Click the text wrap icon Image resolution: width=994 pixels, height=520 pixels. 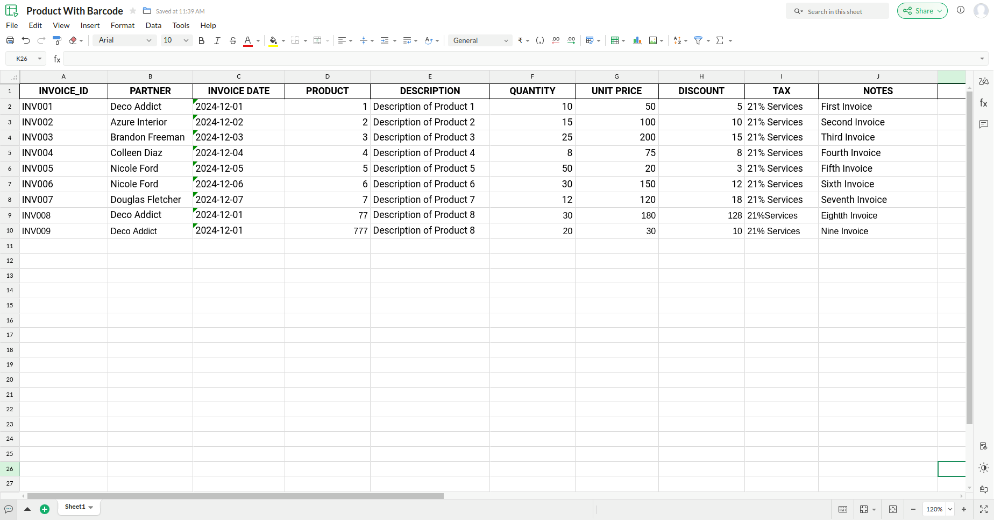point(407,40)
